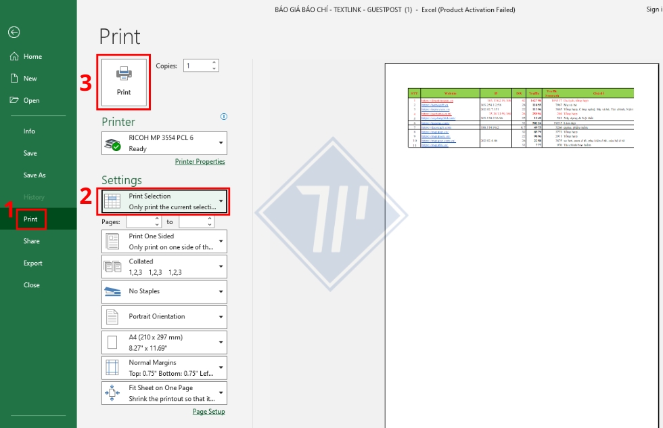The width and height of the screenshot is (663, 428).
Task: Select Share from the sidebar
Action: [x=31, y=240]
